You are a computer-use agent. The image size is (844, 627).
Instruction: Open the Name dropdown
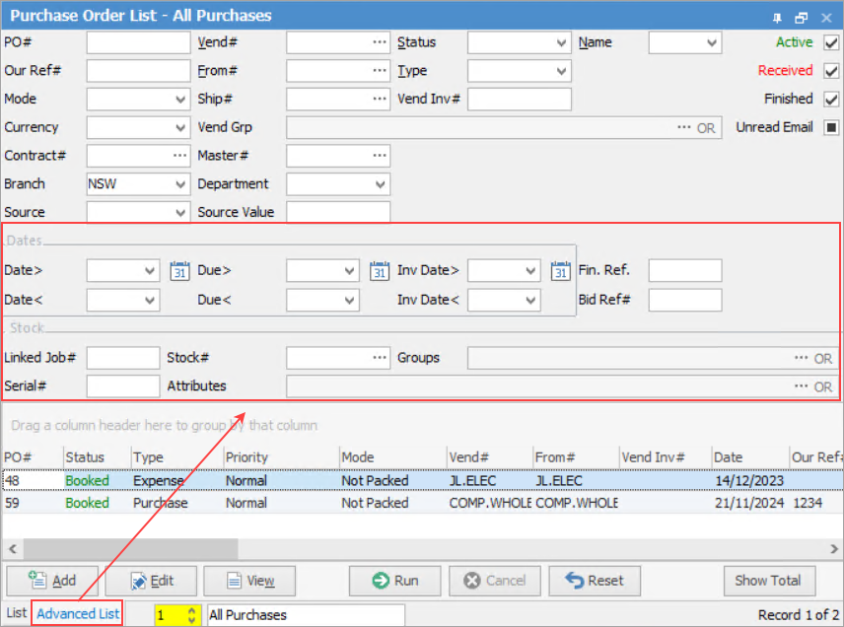pos(712,43)
